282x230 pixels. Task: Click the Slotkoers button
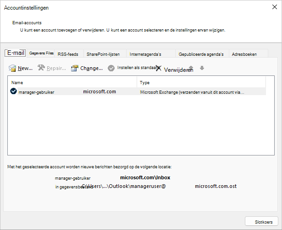261,222
